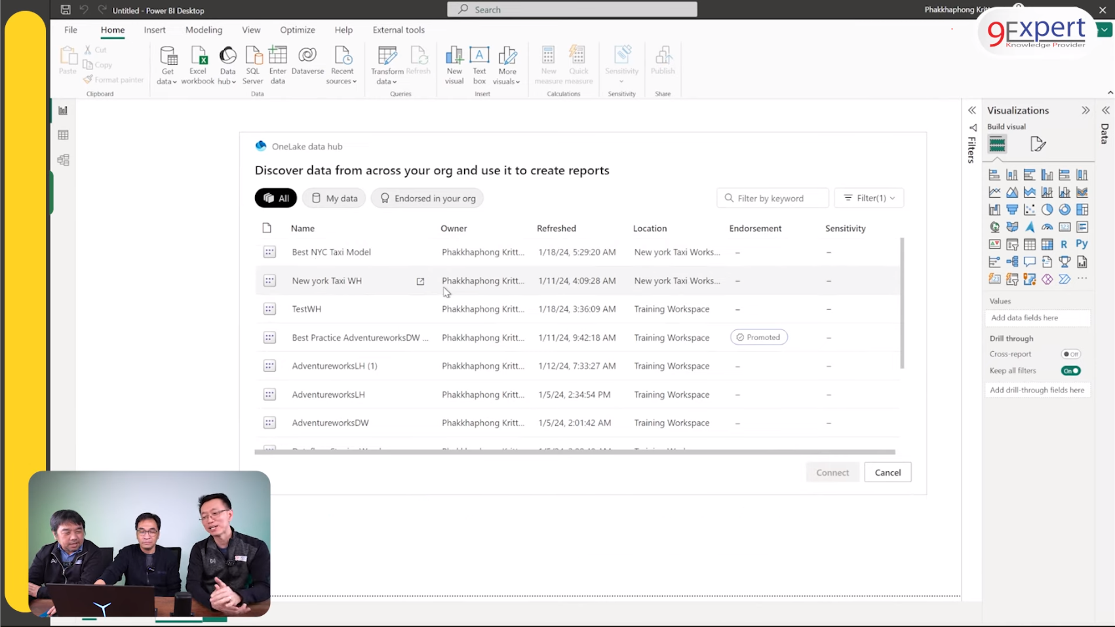Switch to My data filter

click(x=334, y=198)
